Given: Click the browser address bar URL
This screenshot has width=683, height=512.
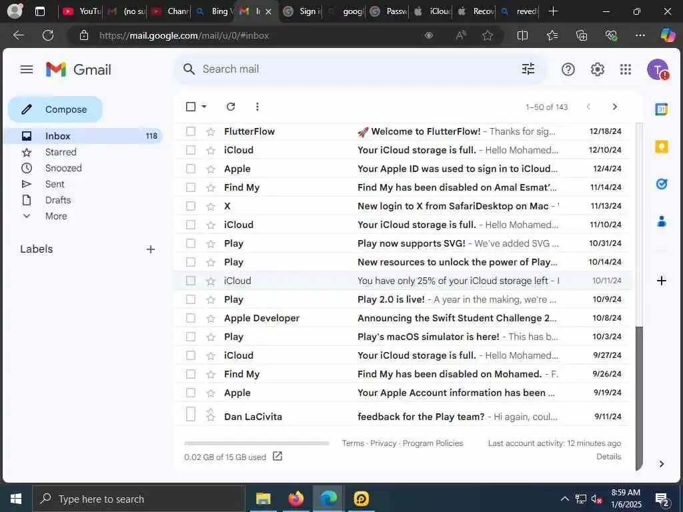Looking at the screenshot, I should pos(184,36).
